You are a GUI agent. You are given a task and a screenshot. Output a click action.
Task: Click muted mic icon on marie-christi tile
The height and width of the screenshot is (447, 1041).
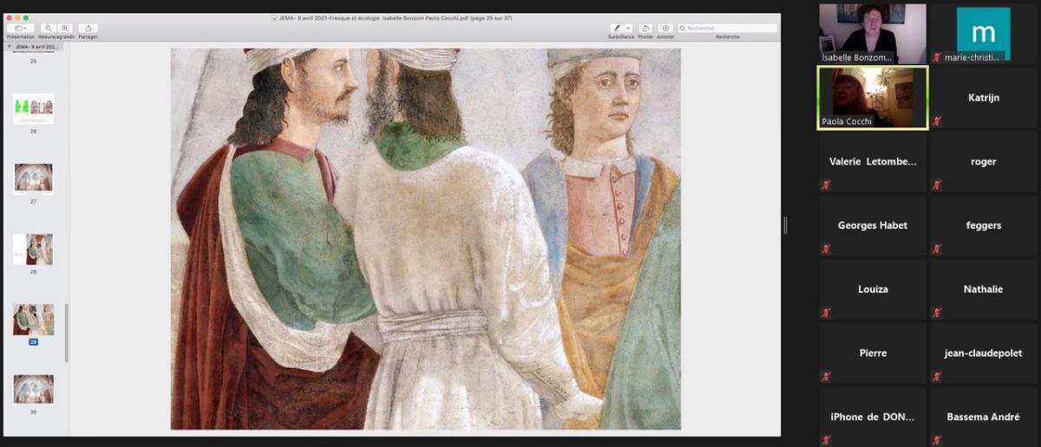click(x=937, y=57)
